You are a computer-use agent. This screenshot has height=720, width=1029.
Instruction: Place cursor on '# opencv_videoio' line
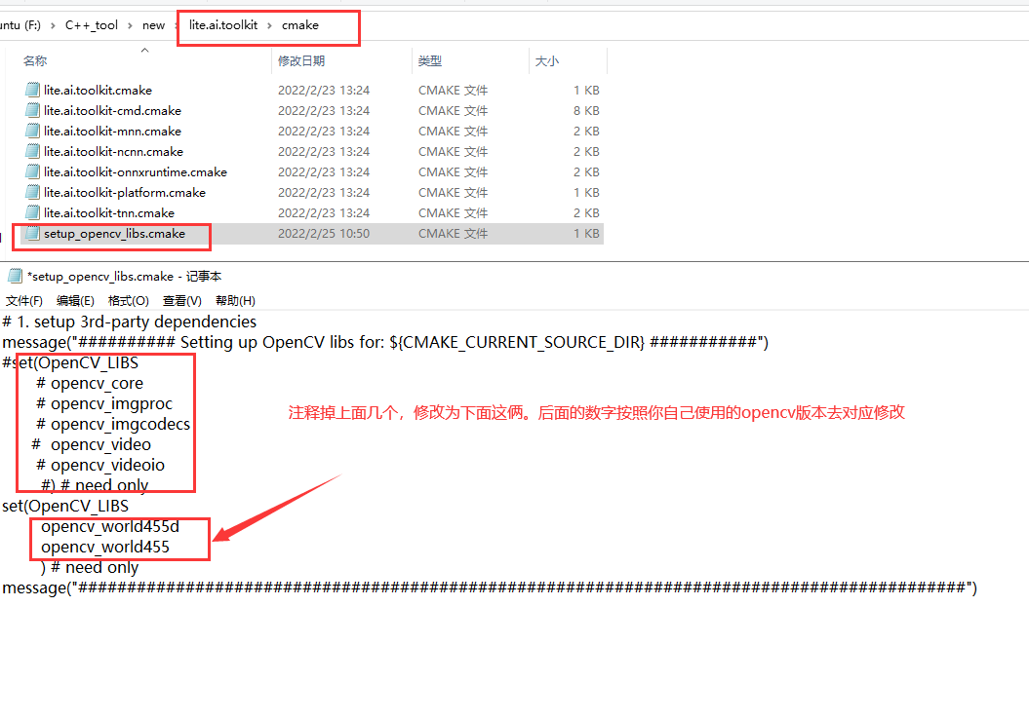click(99, 465)
